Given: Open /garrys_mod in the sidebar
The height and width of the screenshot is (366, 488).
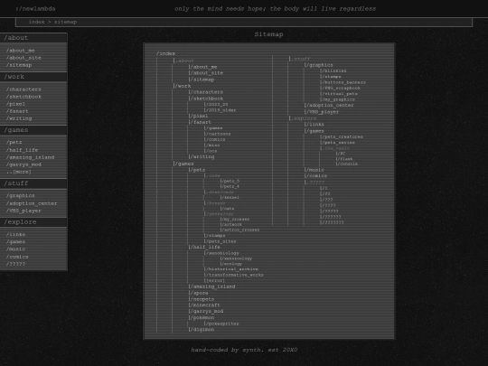Looking at the screenshot, I should tap(23, 164).
